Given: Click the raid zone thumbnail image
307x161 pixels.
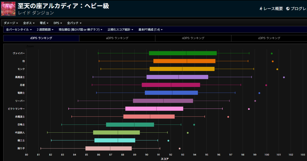Looking at the screenshot, I should [x=8, y=9].
